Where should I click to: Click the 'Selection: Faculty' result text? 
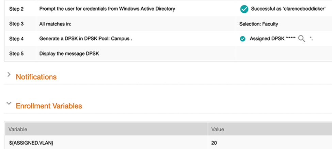tap(258, 24)
